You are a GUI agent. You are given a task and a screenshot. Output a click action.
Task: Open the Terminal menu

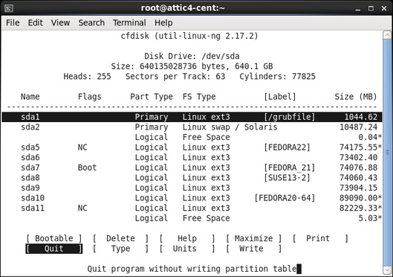[129, 23]
